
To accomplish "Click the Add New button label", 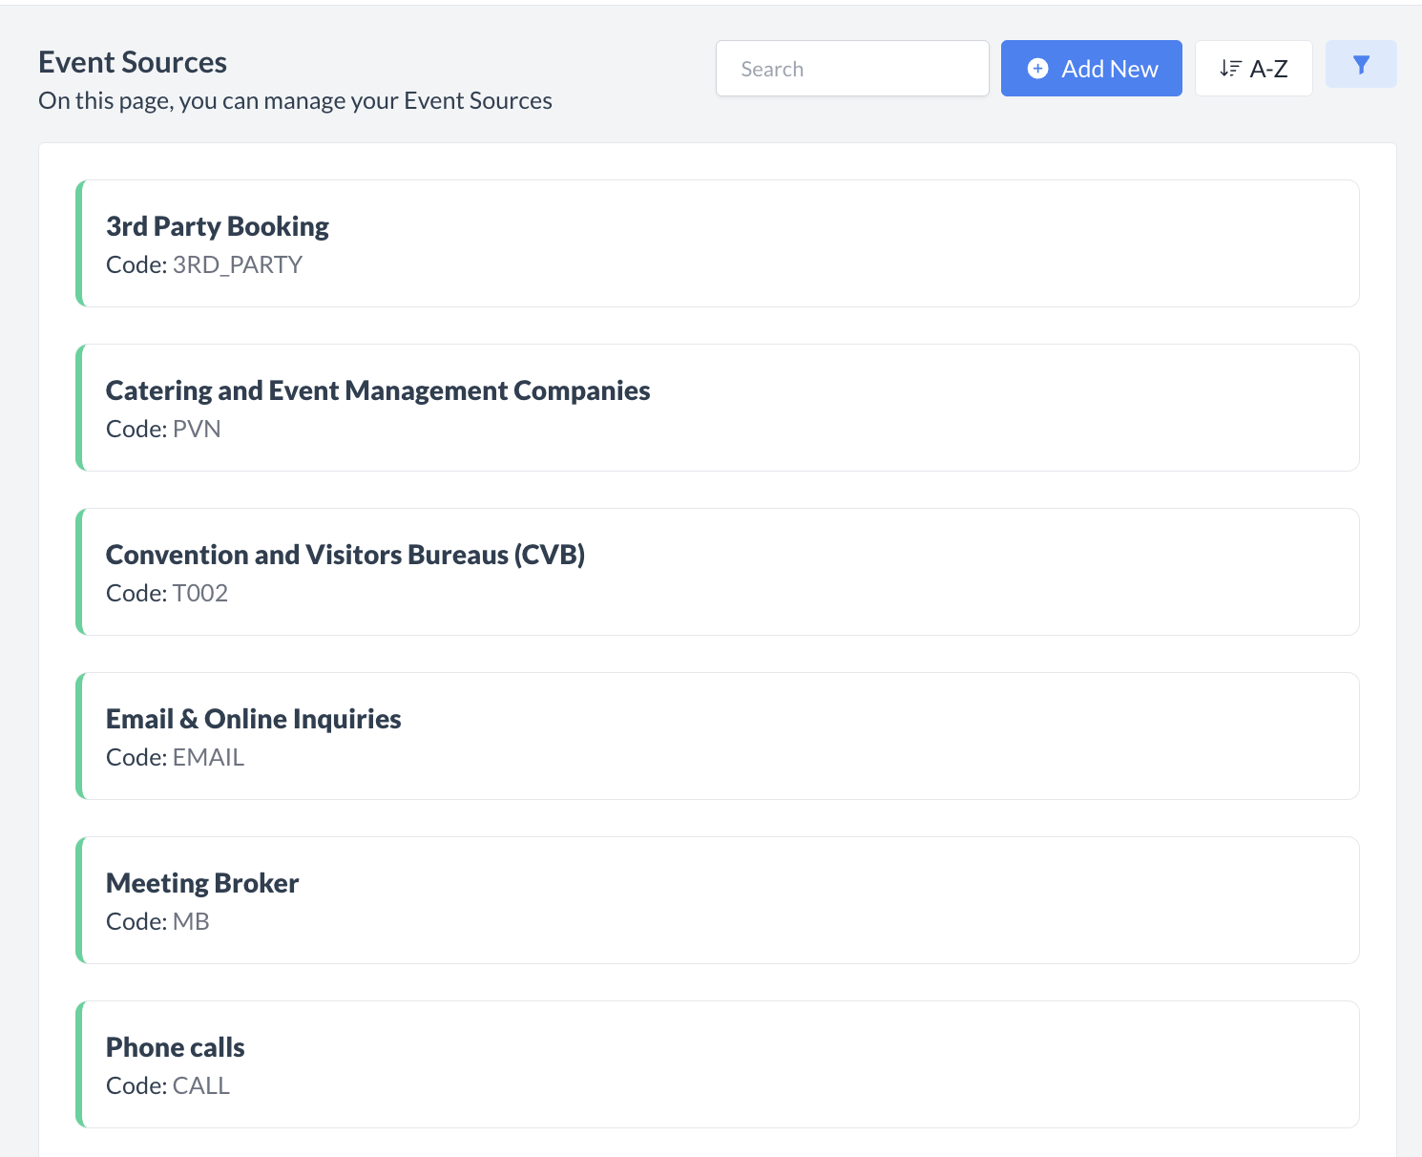I will [1109, 69].
